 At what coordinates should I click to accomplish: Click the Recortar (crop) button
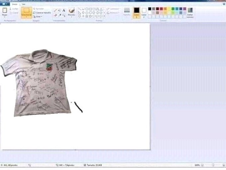(39, 9)
